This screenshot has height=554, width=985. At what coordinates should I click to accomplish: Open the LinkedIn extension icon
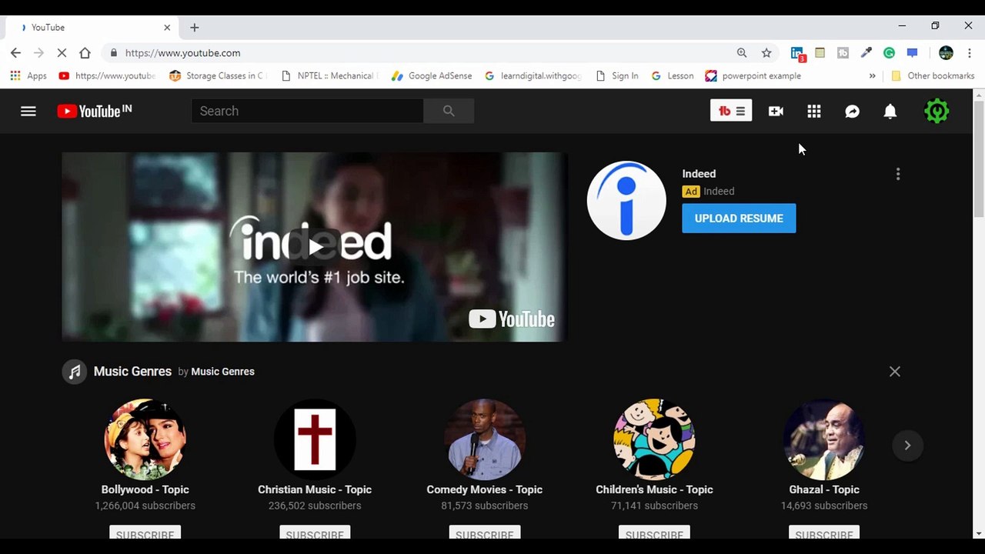(x=798, y=53)
